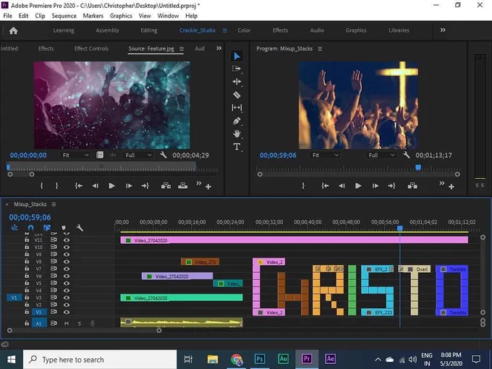Click the timeline playhead on ruler
The width and height of the screenshot is (492, 369).
coord(399,228)
